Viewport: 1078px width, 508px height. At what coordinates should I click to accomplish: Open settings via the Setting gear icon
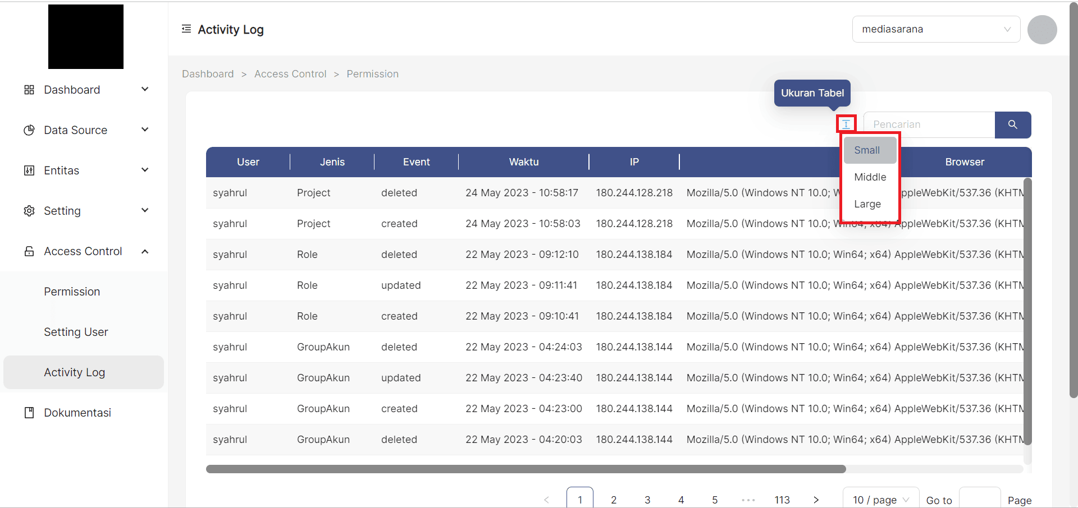click(x=29, y=210)
